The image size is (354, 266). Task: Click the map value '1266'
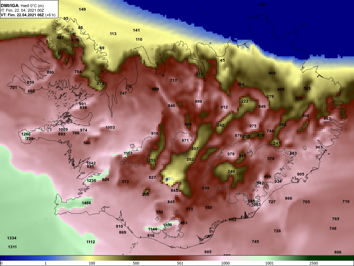26,134
